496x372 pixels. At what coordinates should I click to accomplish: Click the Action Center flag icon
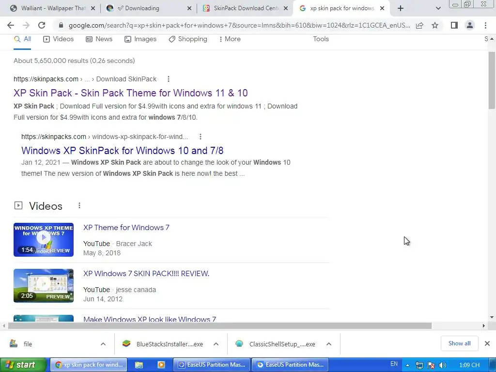(431, 365)
